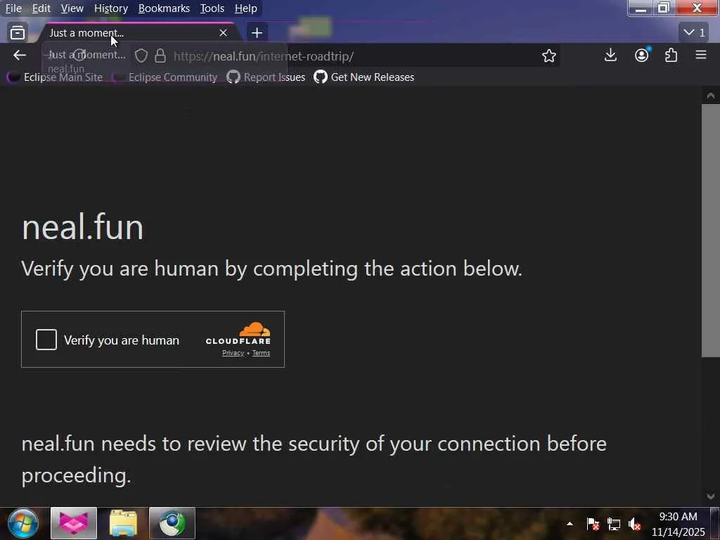The height and width of the screenshot is (540, 720).
Task: Open the Windows Start menu
Action: coord(22,523)
